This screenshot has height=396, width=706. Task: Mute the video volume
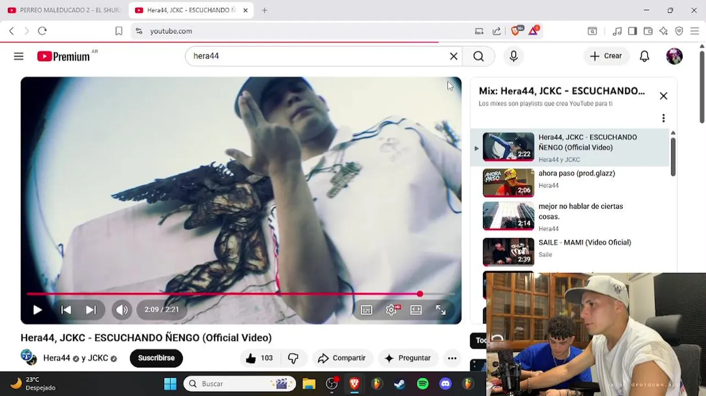[122, 310]
